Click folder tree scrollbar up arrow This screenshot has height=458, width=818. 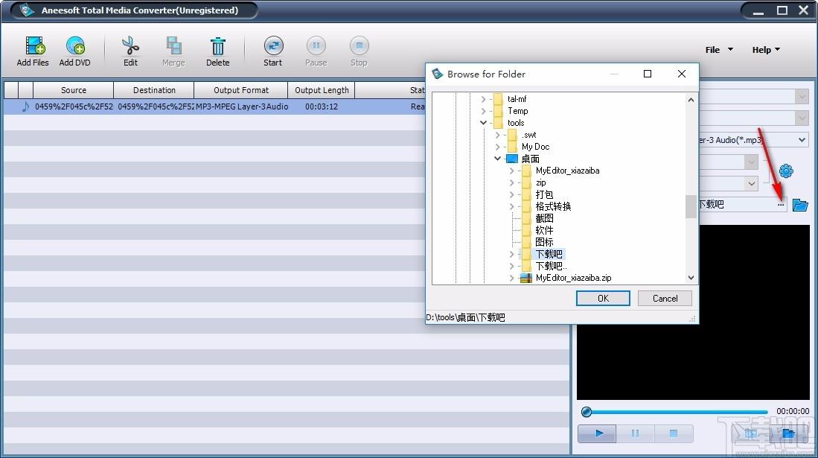pyautogui.click(x=691, y=100)
